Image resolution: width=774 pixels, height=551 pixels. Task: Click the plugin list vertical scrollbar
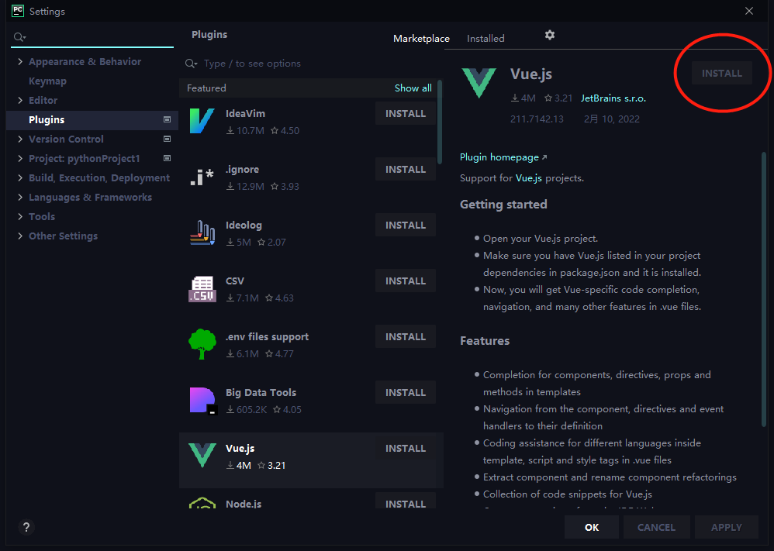pyautogui.click(x=439, y=122)
